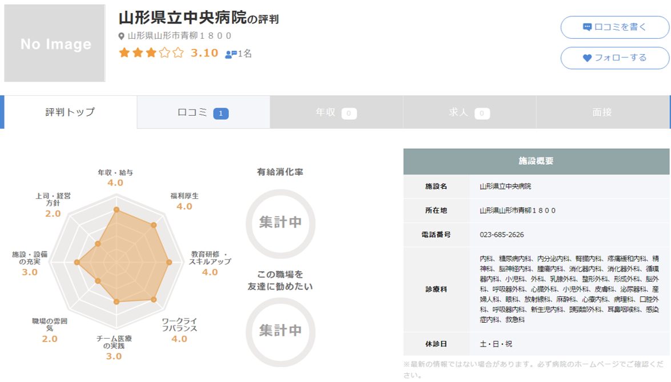This screenshot has height=382, width=671.
Task: Switch to the 口コミ tab
Action: click(203, 112)
